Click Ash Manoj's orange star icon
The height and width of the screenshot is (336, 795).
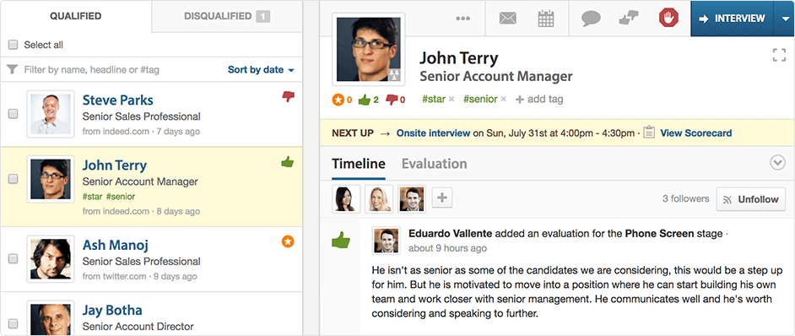[x=288, y=241]
